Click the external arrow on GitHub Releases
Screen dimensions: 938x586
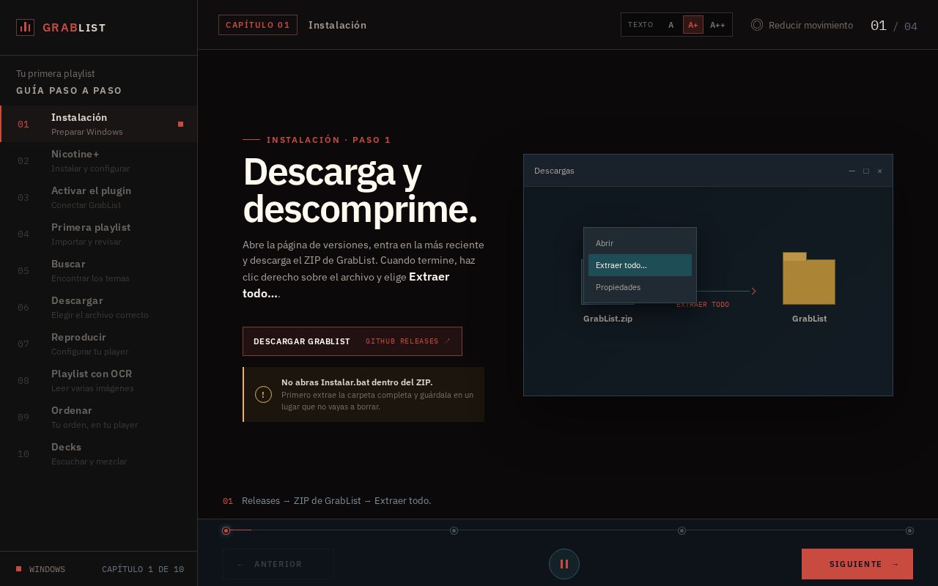(448, 341)
